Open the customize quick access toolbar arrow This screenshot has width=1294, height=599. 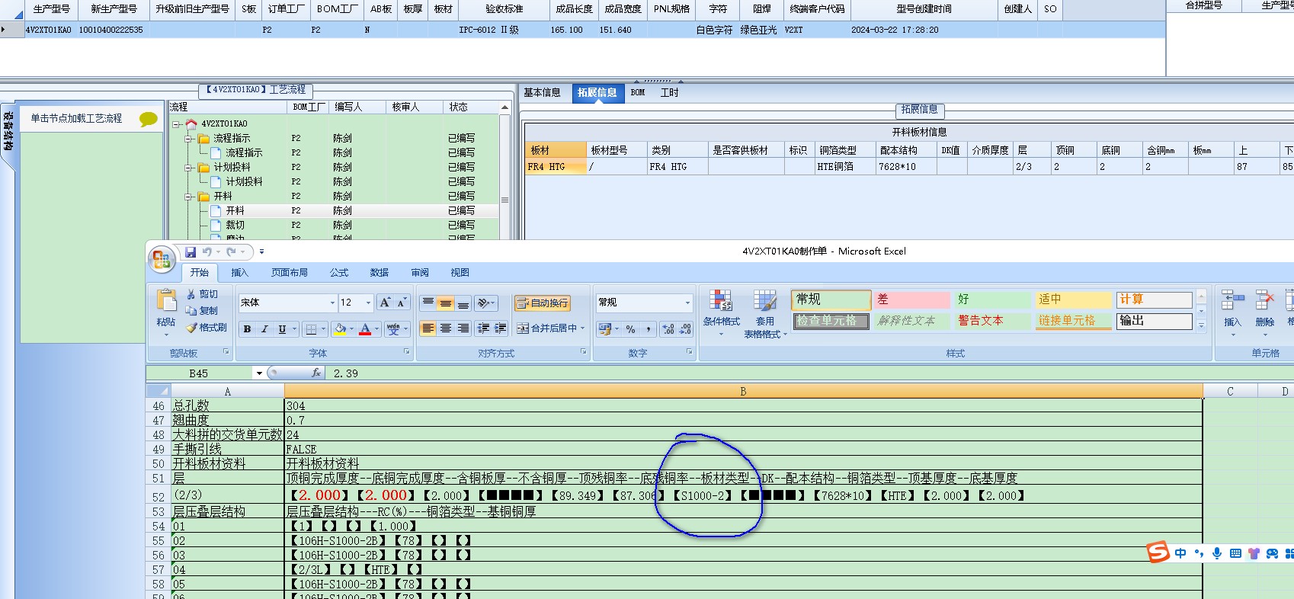(x=261, y=251)
